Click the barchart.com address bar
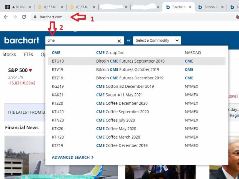Image resolution: width=239 pixels, height=179 pixels. click(51, 17)
